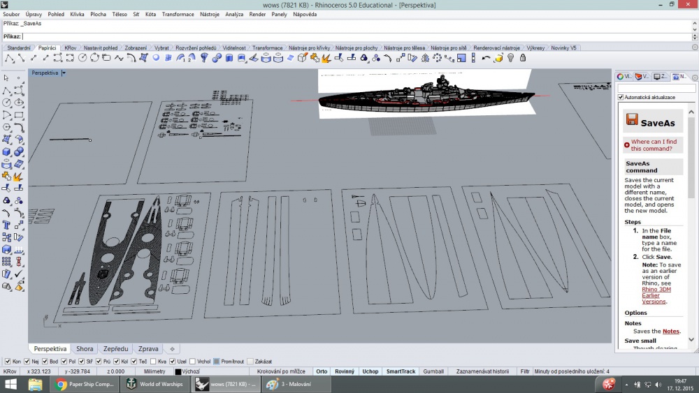Choose the Rectangle tool in left toolbar
The height and width of the screenshot is (393, 699).
[x=19, y=115]
